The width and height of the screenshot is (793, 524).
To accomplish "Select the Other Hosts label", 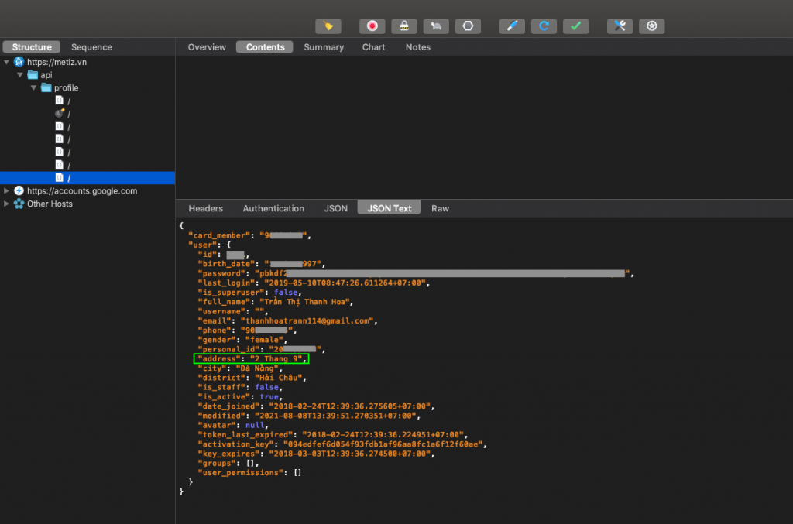I will pos(50,204).
